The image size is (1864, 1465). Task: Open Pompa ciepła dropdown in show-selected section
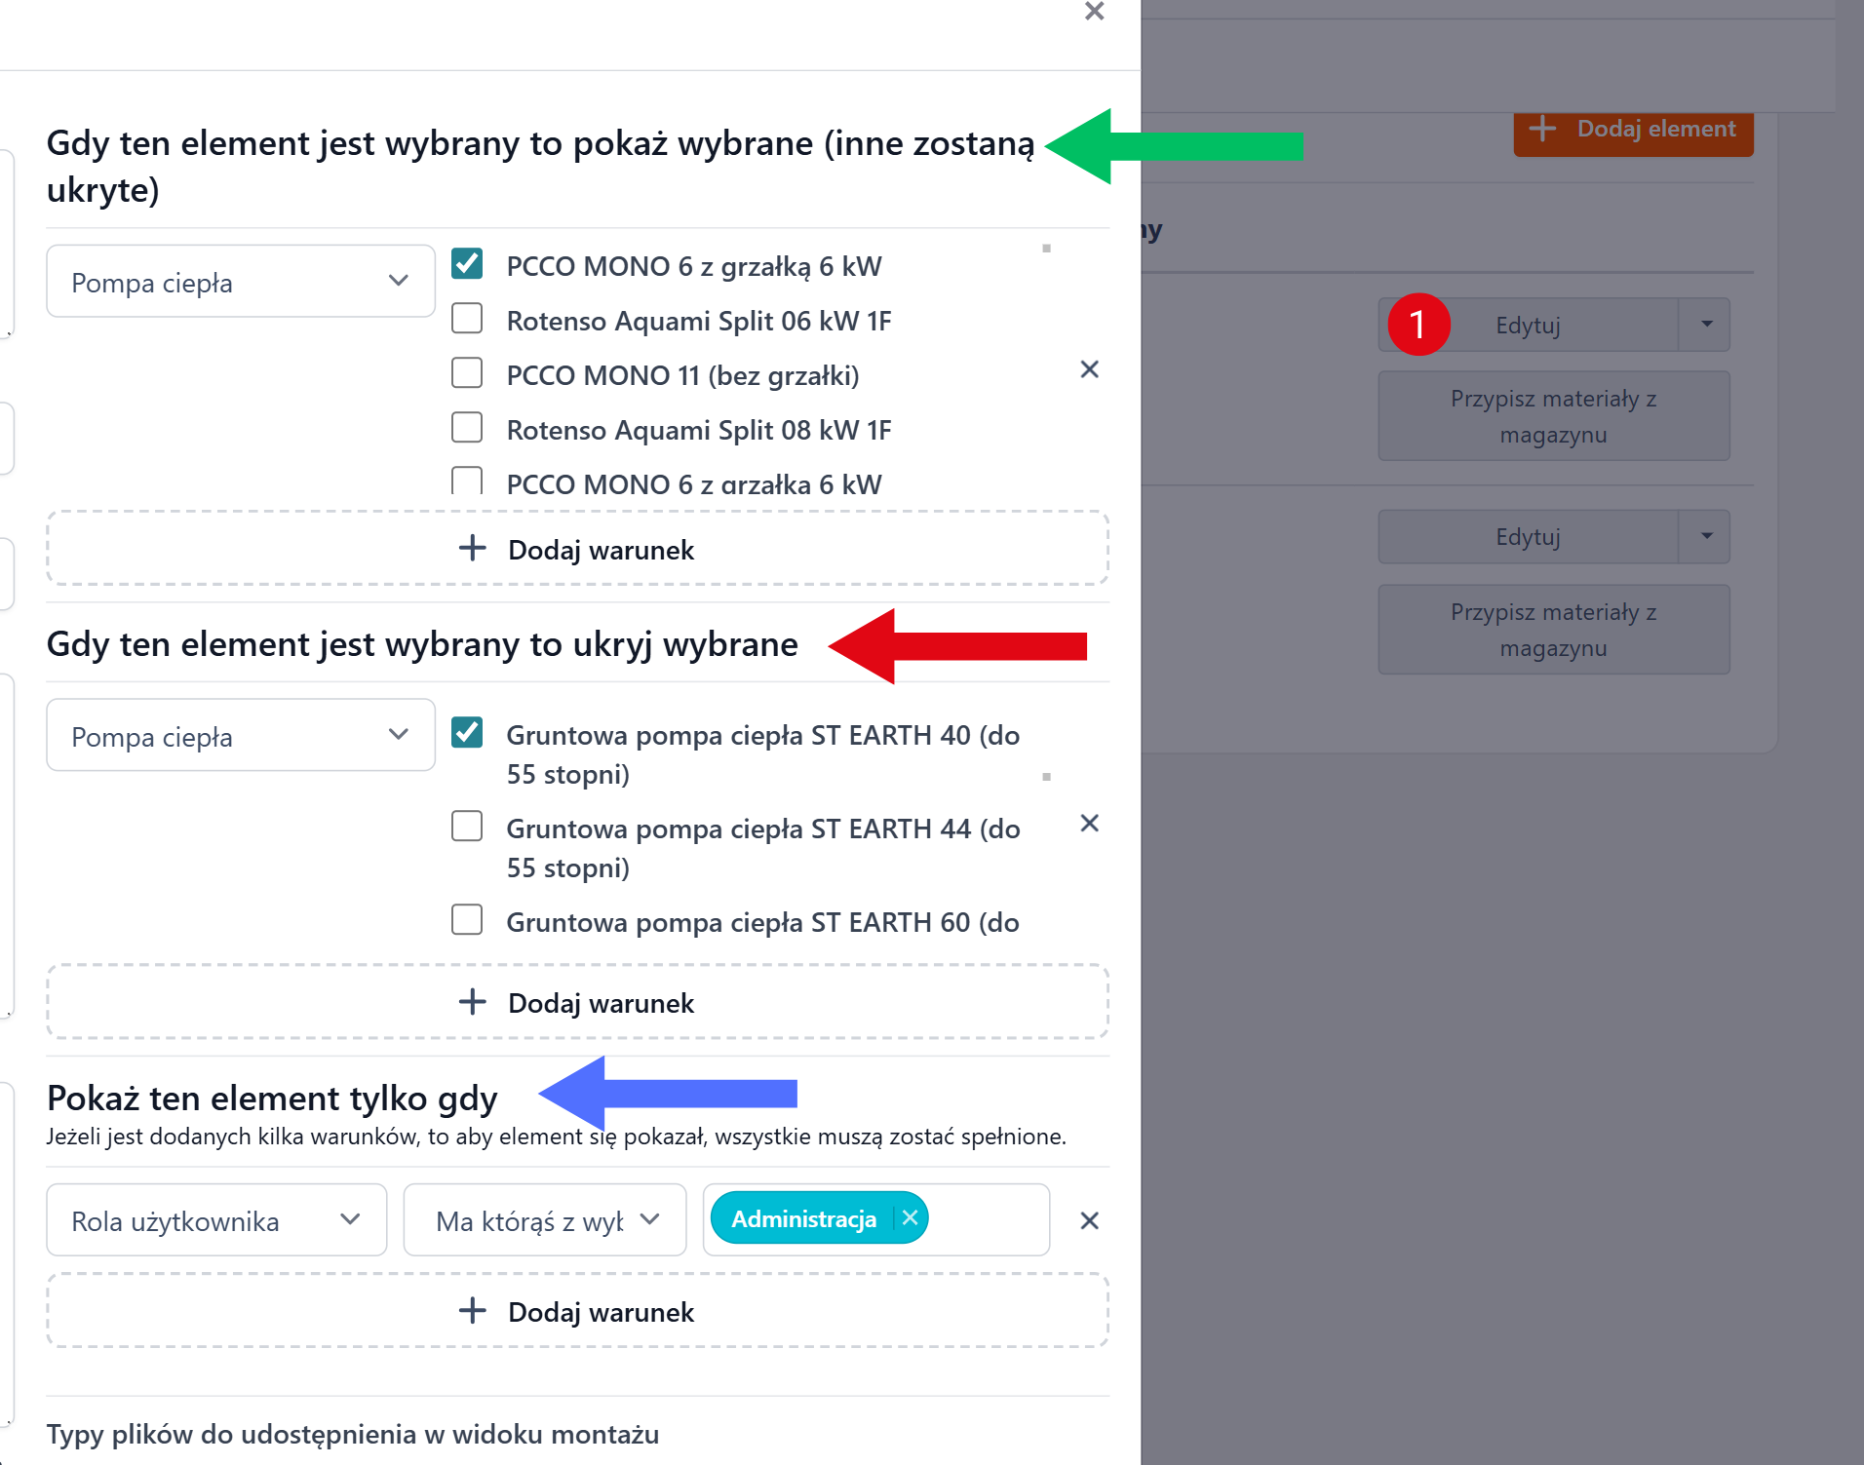(240, 282)
